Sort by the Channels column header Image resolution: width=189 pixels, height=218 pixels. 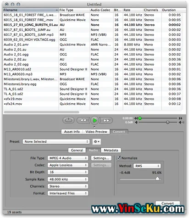pyautogui.click(x=152, y=10)
